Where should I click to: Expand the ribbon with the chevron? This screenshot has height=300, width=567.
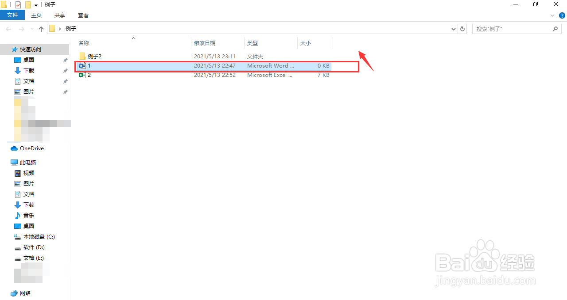point(552,15)
